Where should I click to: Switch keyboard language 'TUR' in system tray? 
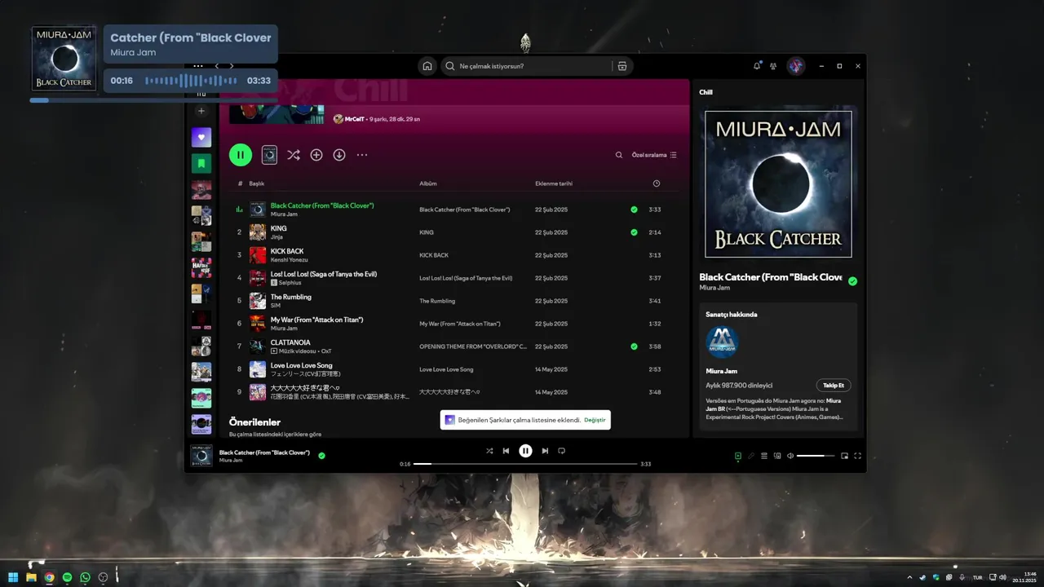tap(977, 577)
